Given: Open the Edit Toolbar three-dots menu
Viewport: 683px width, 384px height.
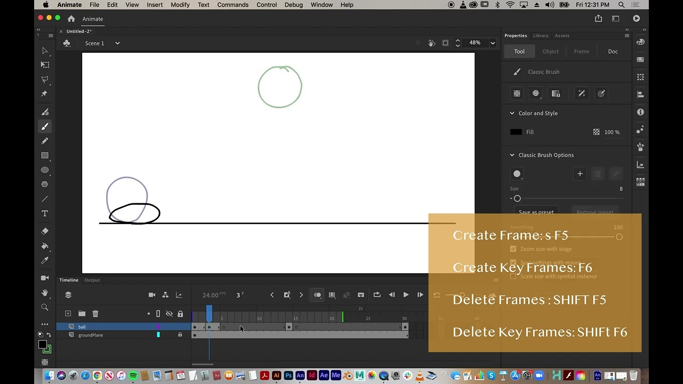Looking at the screenshot, I should 45,324.
